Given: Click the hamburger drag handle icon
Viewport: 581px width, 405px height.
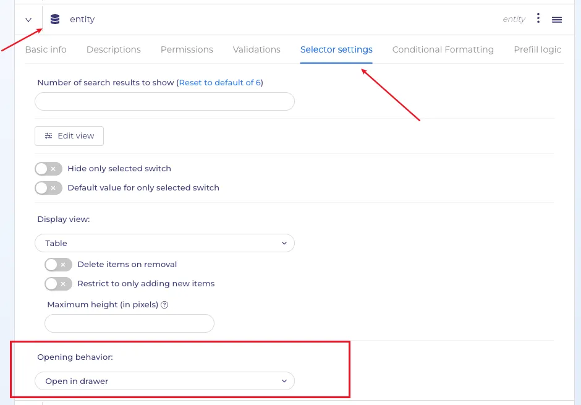Looking at the screenshot, I should pyautogui.click(x=556, y=20).
